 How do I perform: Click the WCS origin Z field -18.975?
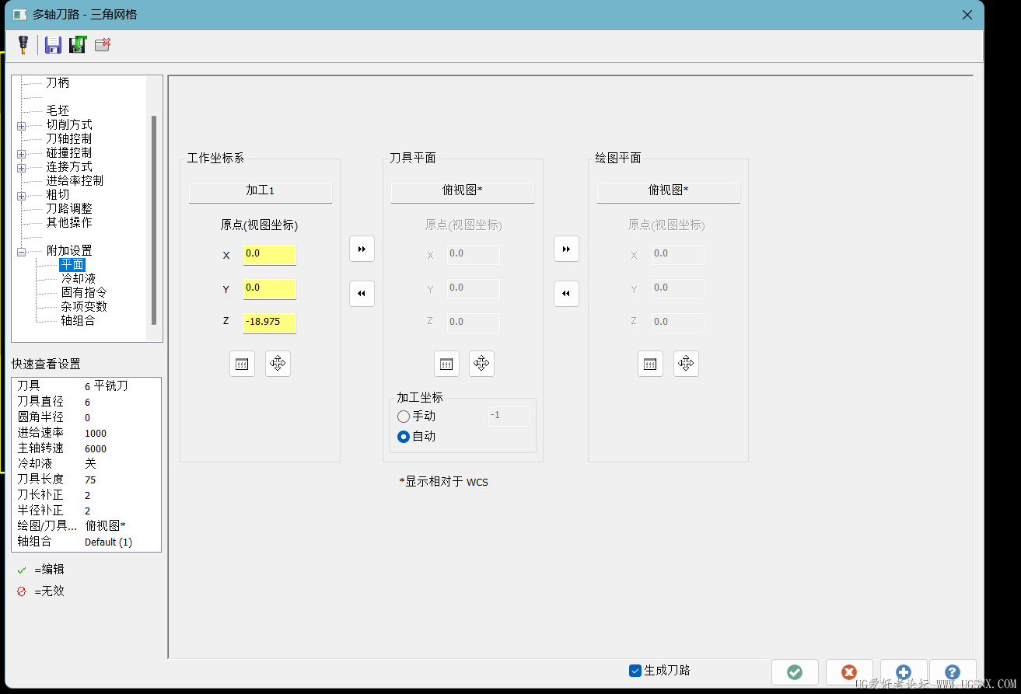click(x=270, y=323)
